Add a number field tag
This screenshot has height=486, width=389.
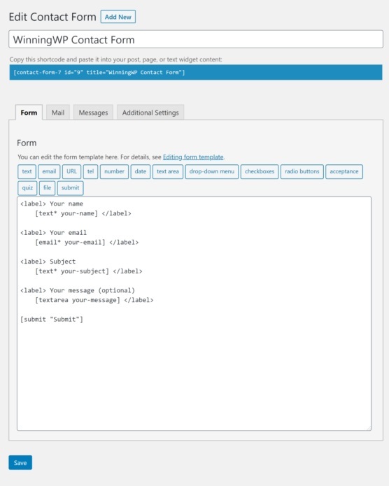(114, 171)
